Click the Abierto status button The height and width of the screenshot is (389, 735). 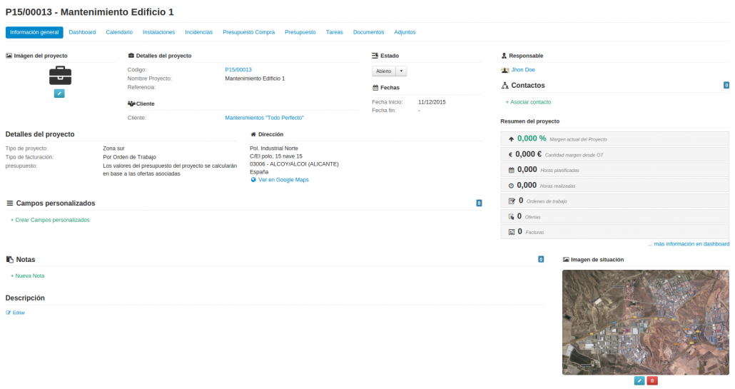click(384, 71)
